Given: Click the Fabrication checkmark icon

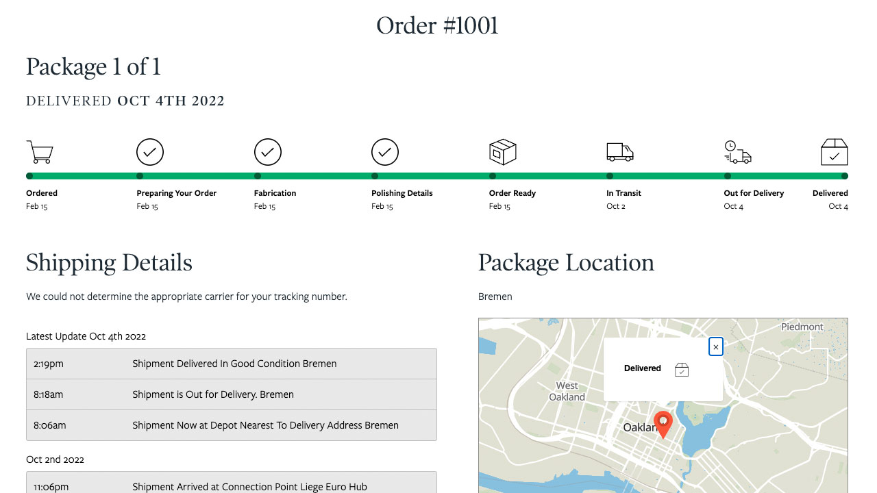Looking at the screenshot, I should tap(267, 151).
